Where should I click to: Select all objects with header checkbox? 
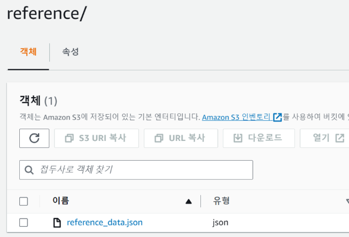[24, 201]
